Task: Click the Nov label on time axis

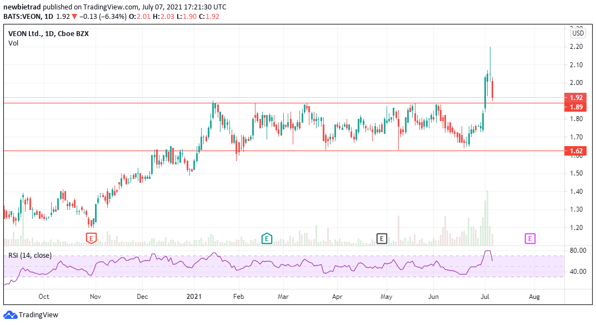Action: click(x=96, y=297)
